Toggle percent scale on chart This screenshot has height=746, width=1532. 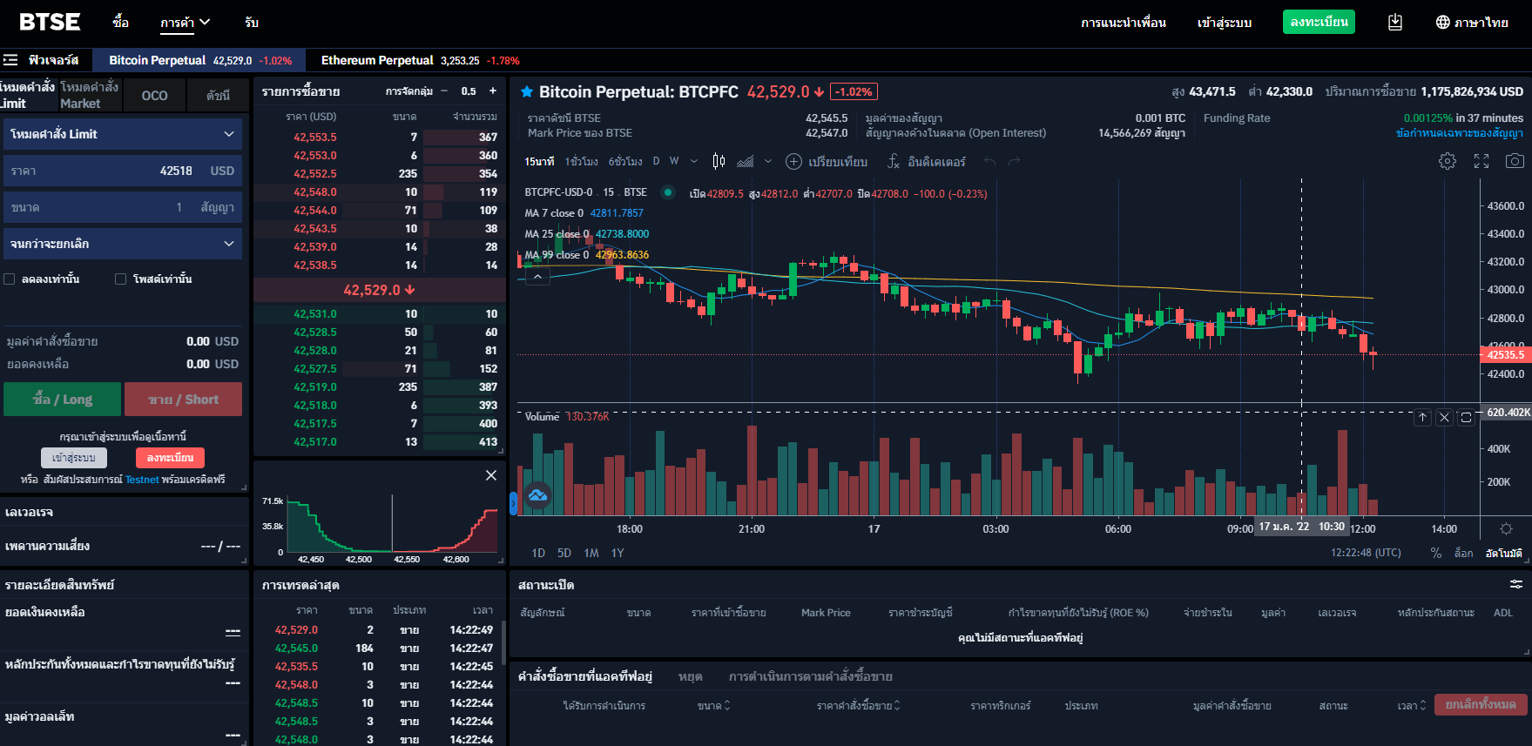(1436, 553)
